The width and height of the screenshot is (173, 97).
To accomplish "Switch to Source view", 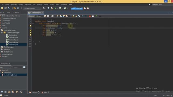I will [31, 16].
